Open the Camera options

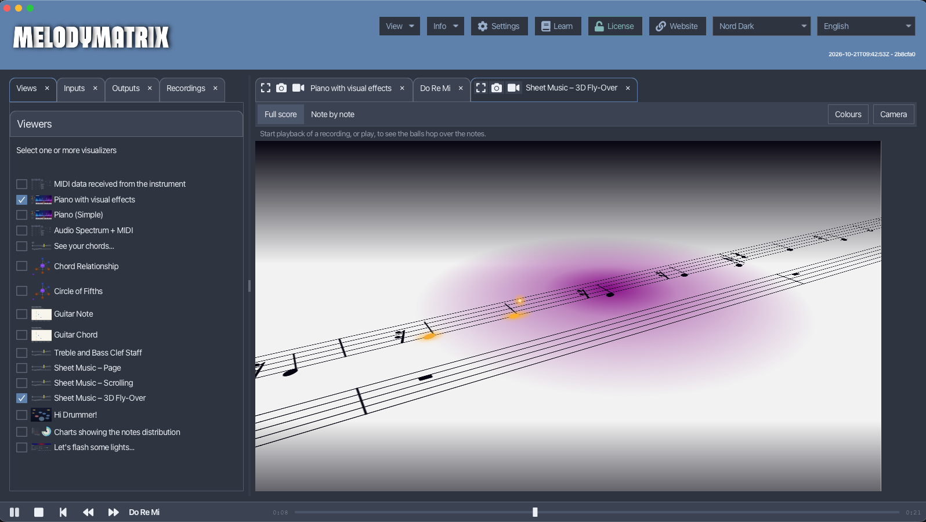[x=894, y=114]
